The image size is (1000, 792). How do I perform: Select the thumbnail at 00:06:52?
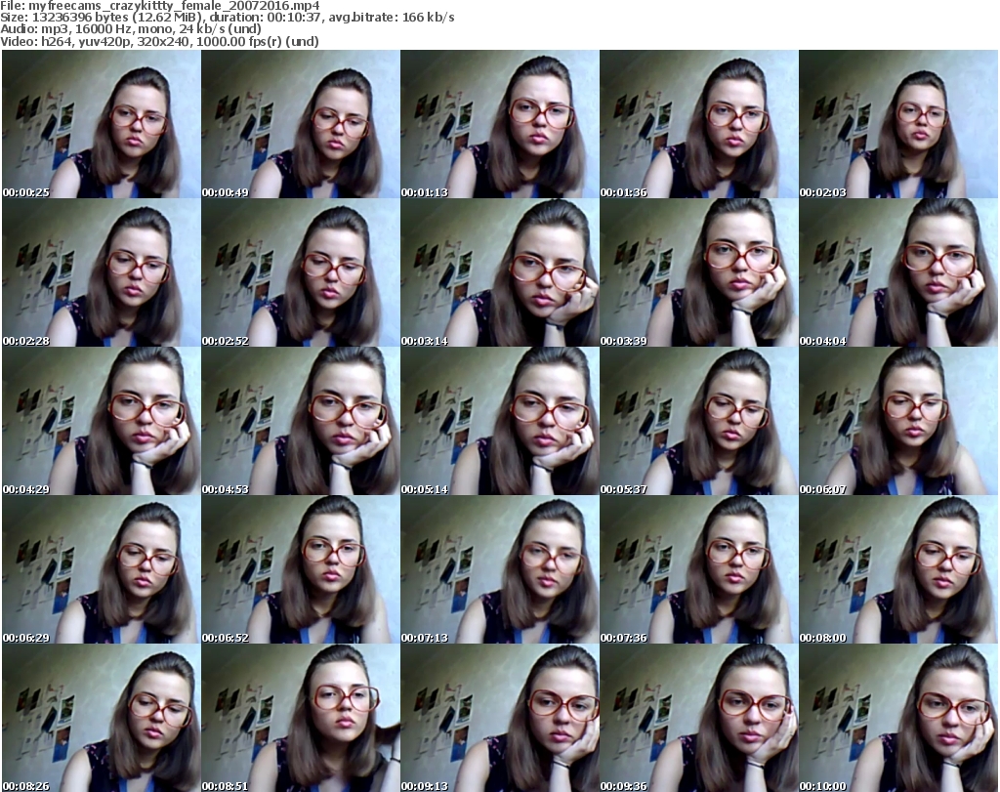pos(301,569)
